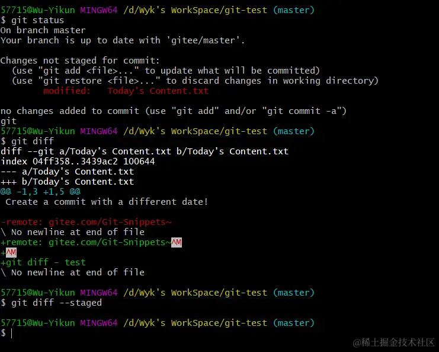Click the '+++ b/Today's Content.txt' line
This screenshot has width=439, height=352.
67,182
